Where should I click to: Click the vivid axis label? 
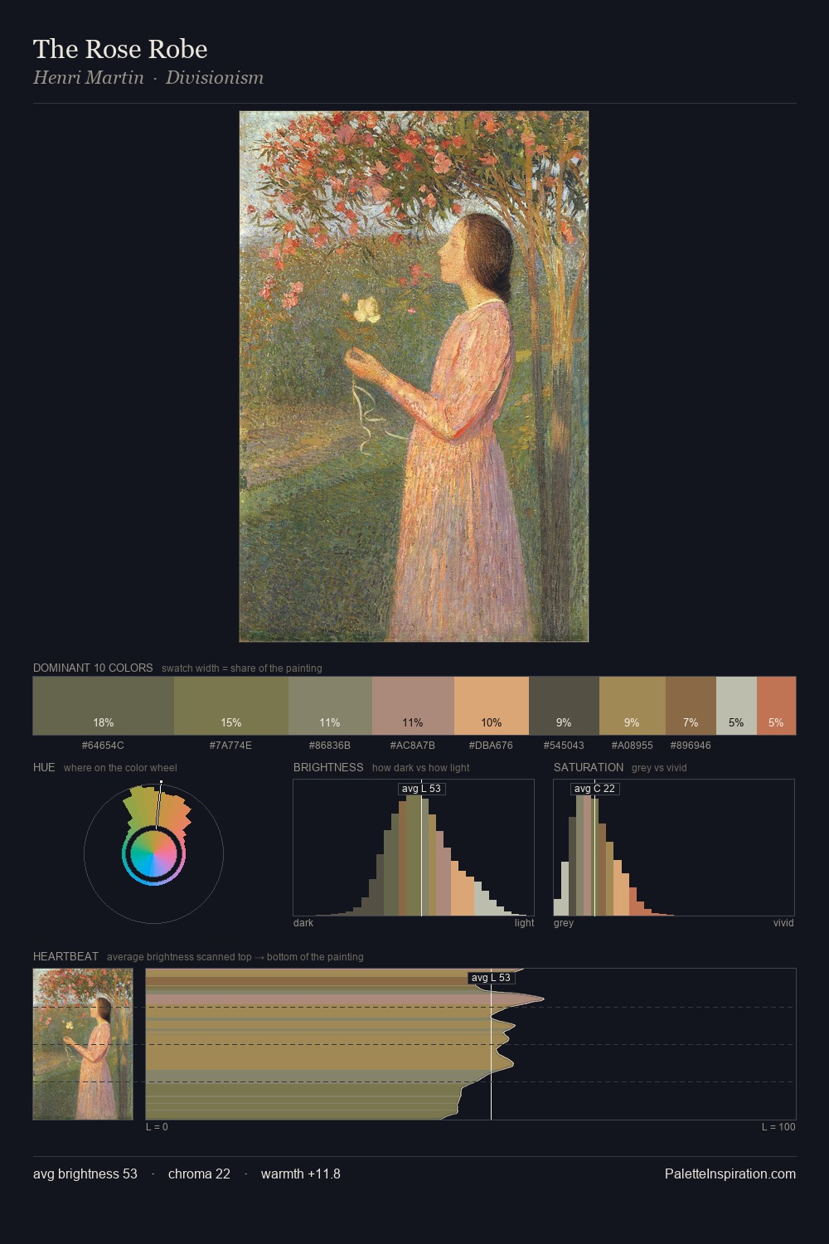click(x=783, y=923)
